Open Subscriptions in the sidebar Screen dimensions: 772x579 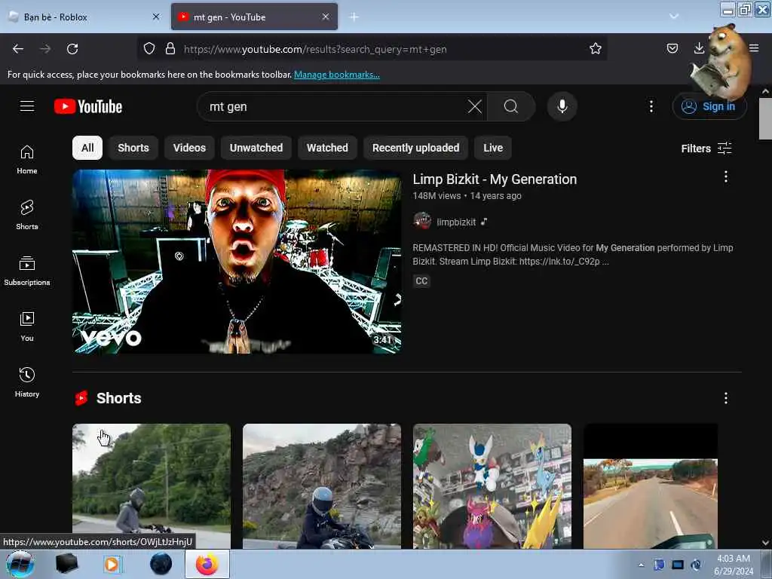[x=27, y=271]
